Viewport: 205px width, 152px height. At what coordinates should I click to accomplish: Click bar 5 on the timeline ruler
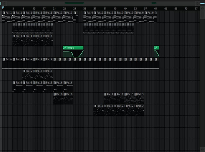(13, 9)
